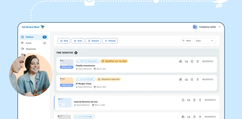The width and height of the screenshot is (242, 119).
Task: Click the Ship button in the toolbar
Action: tap(64, 41)
